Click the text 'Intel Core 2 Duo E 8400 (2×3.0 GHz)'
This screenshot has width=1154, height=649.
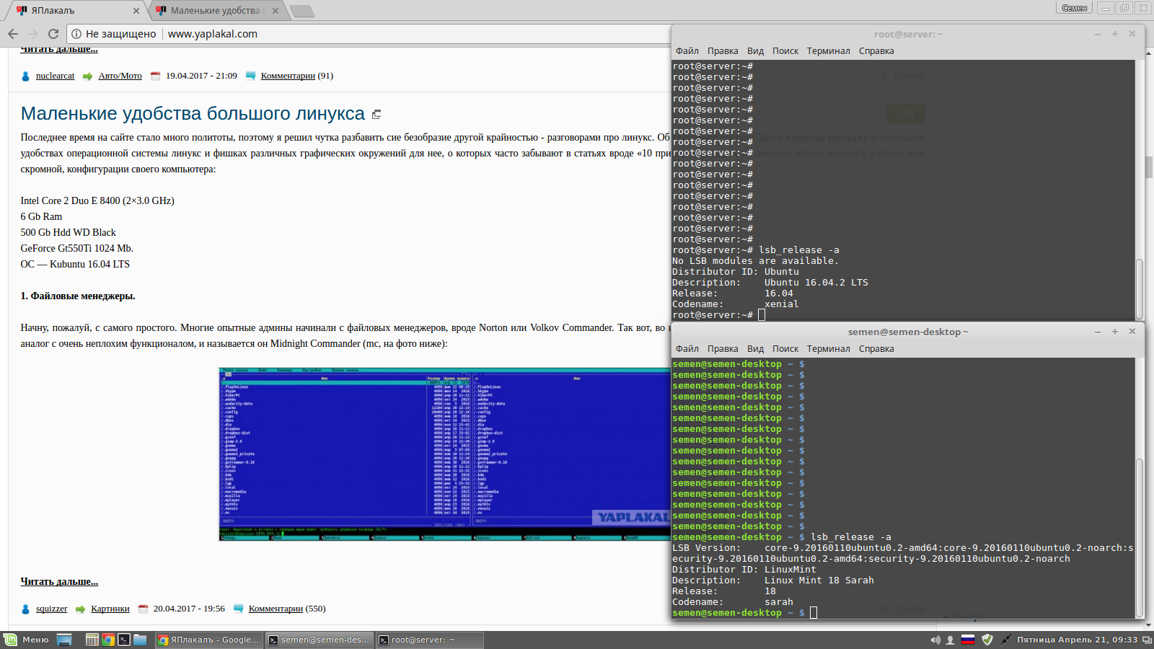(x=97, y=200)
